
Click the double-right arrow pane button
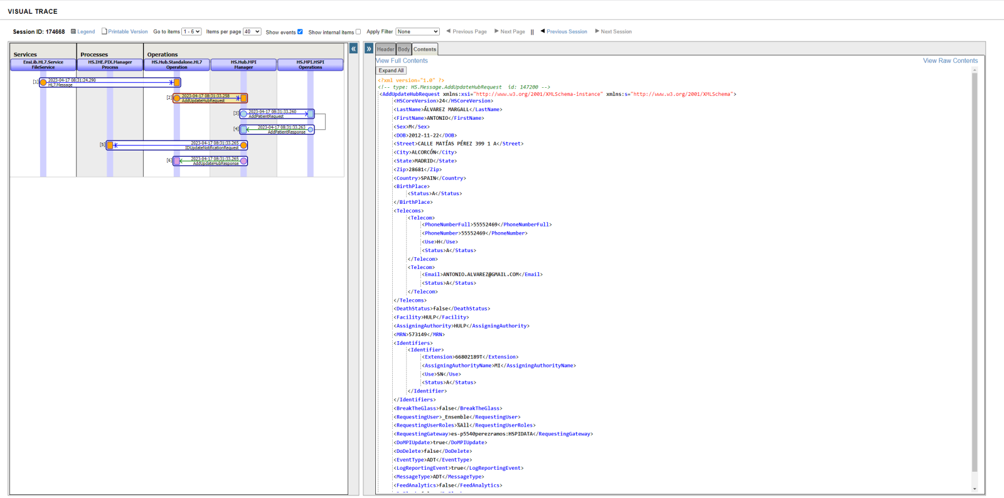coord(369,49)
